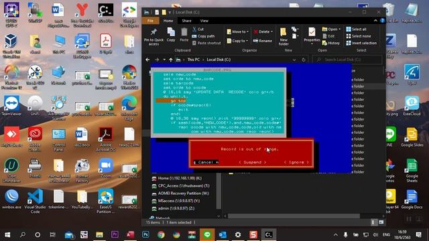This screenshot has height=241, width=429.
Task: Switch to large icons view in status bar
Action: [381, 222]
